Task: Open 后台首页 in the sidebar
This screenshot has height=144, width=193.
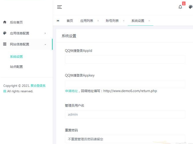Action: tap(26, 22)
